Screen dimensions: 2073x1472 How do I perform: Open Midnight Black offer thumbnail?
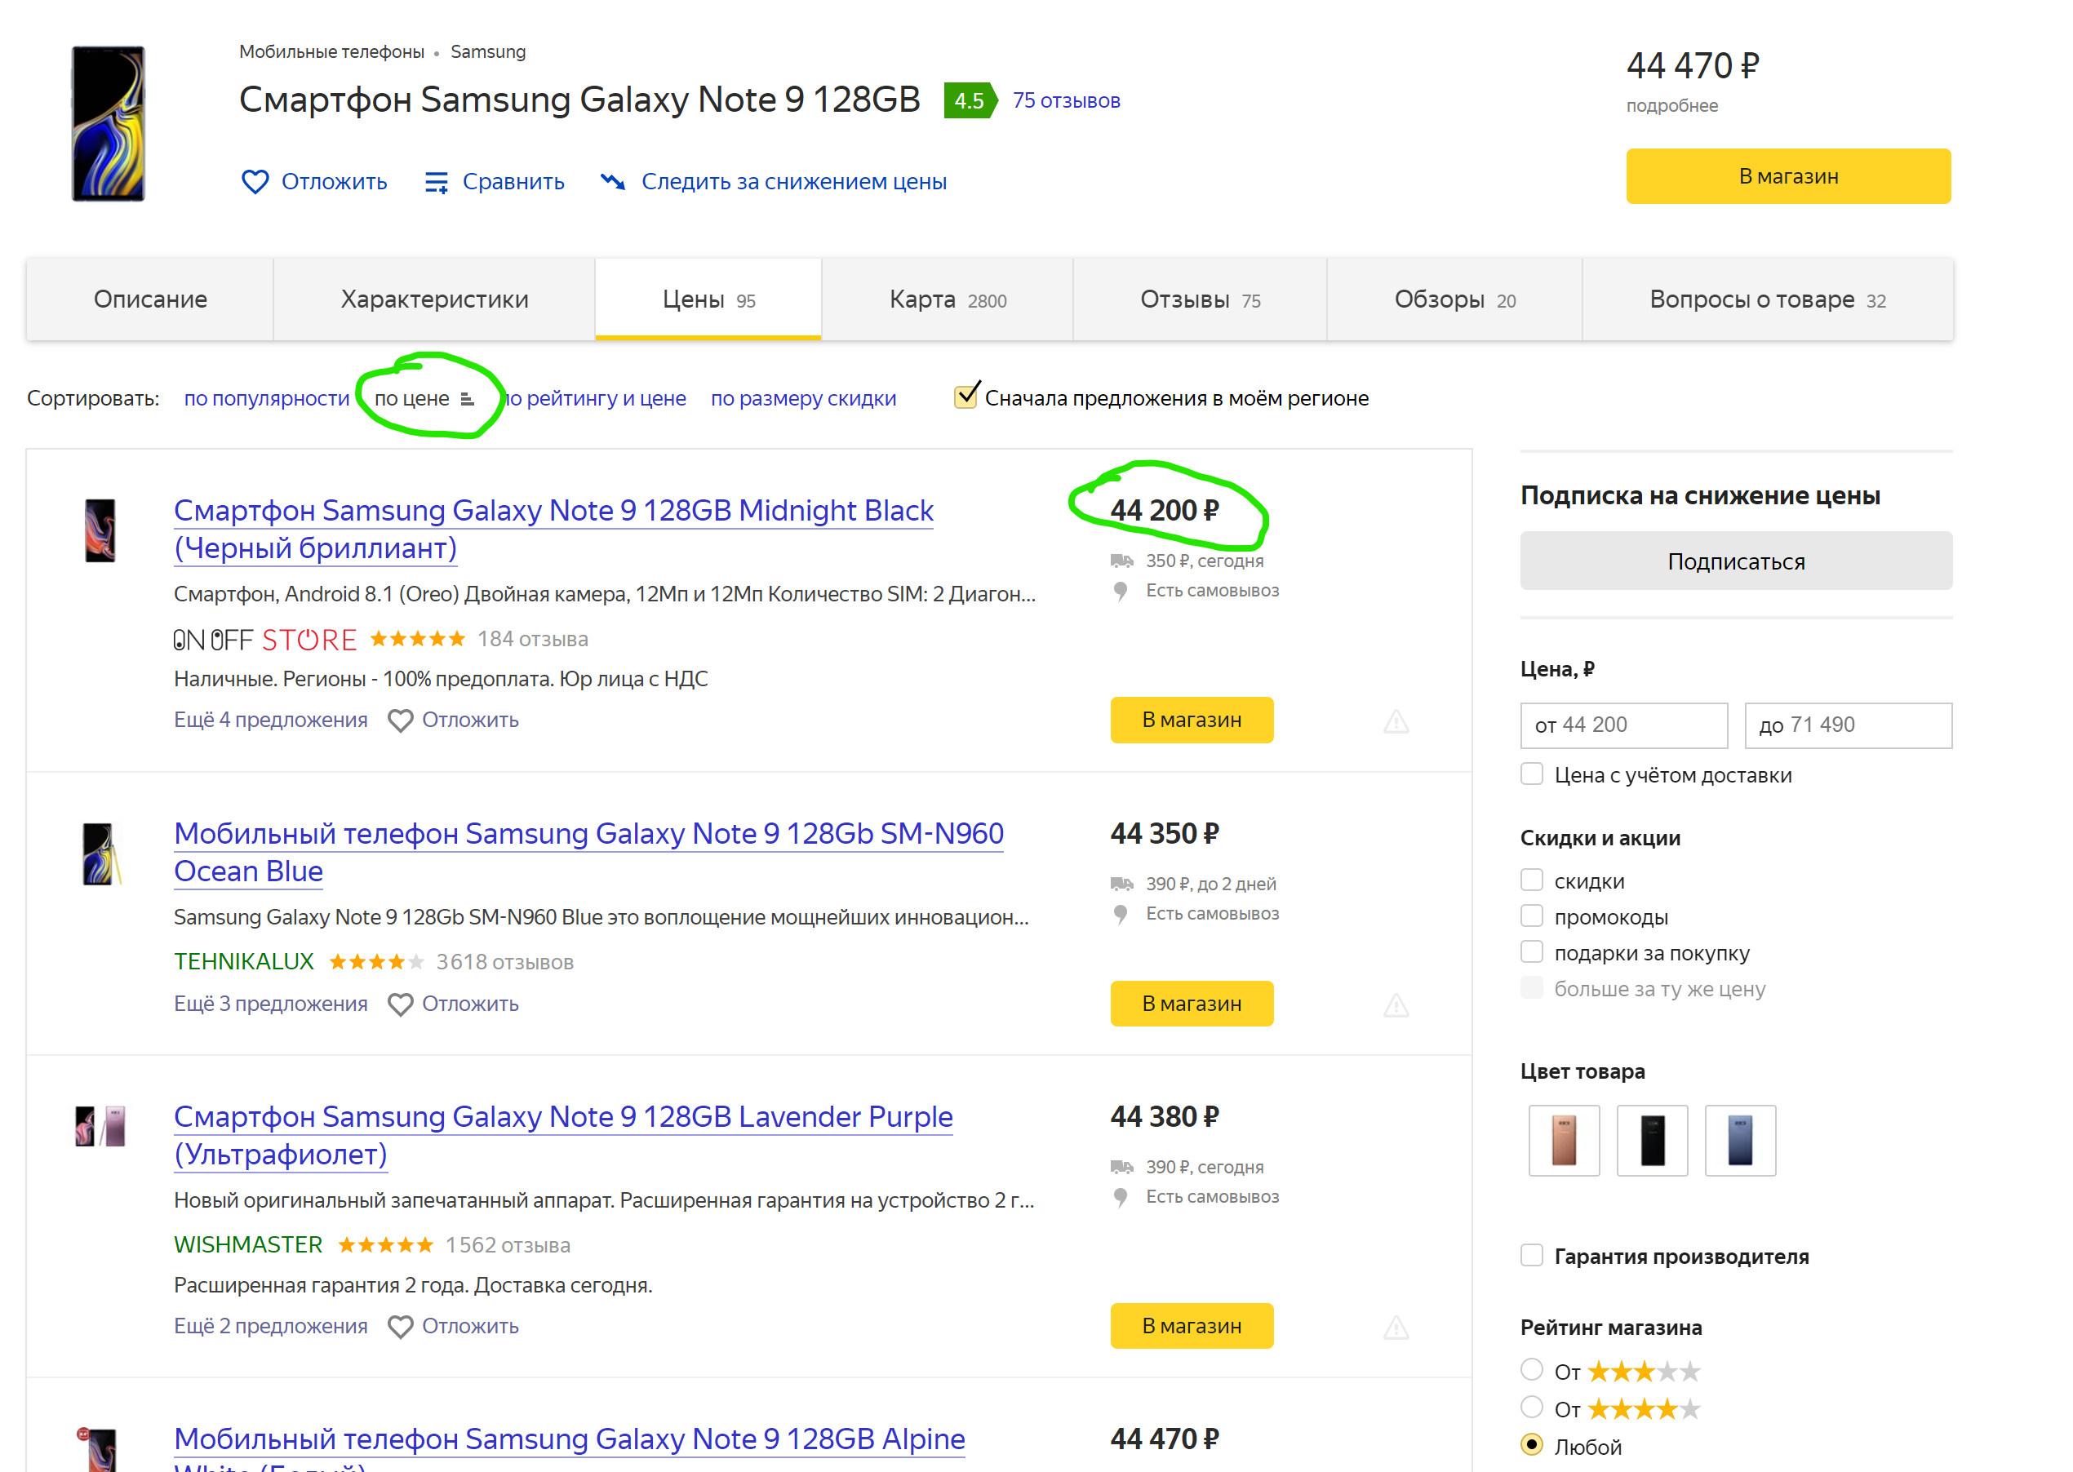coord(100,530)
